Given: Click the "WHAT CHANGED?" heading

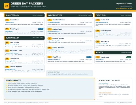Looking at the screenshot, I should pyautogui.click(x=13, y=80).
